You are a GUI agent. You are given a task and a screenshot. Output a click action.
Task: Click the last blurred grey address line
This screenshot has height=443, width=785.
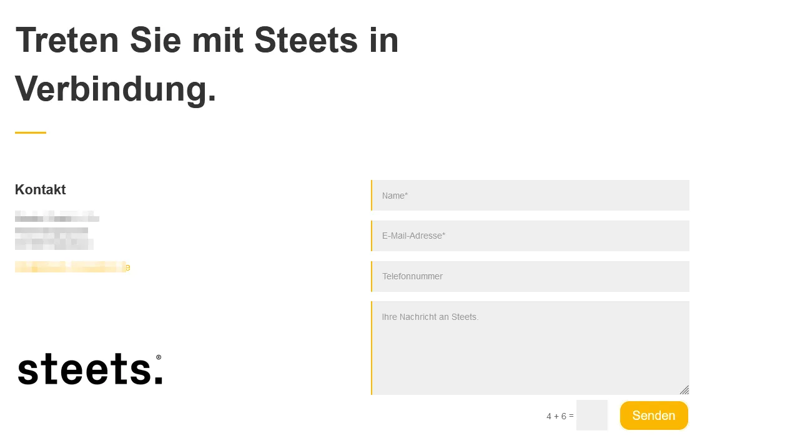(x=54, y=244)
